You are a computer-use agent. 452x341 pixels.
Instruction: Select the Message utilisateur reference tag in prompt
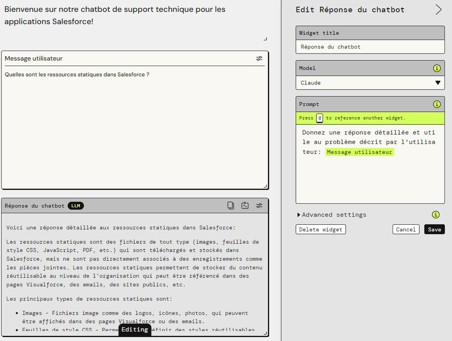click(360, 152)
